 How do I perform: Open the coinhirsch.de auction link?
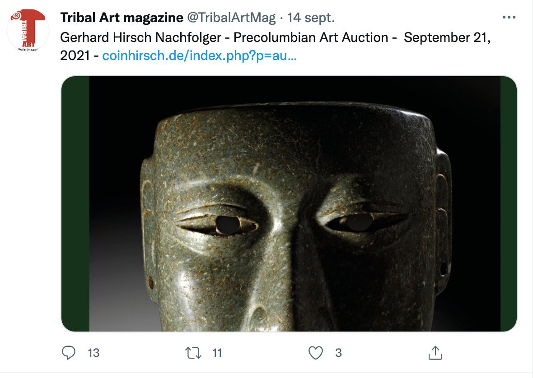(200, 56)
